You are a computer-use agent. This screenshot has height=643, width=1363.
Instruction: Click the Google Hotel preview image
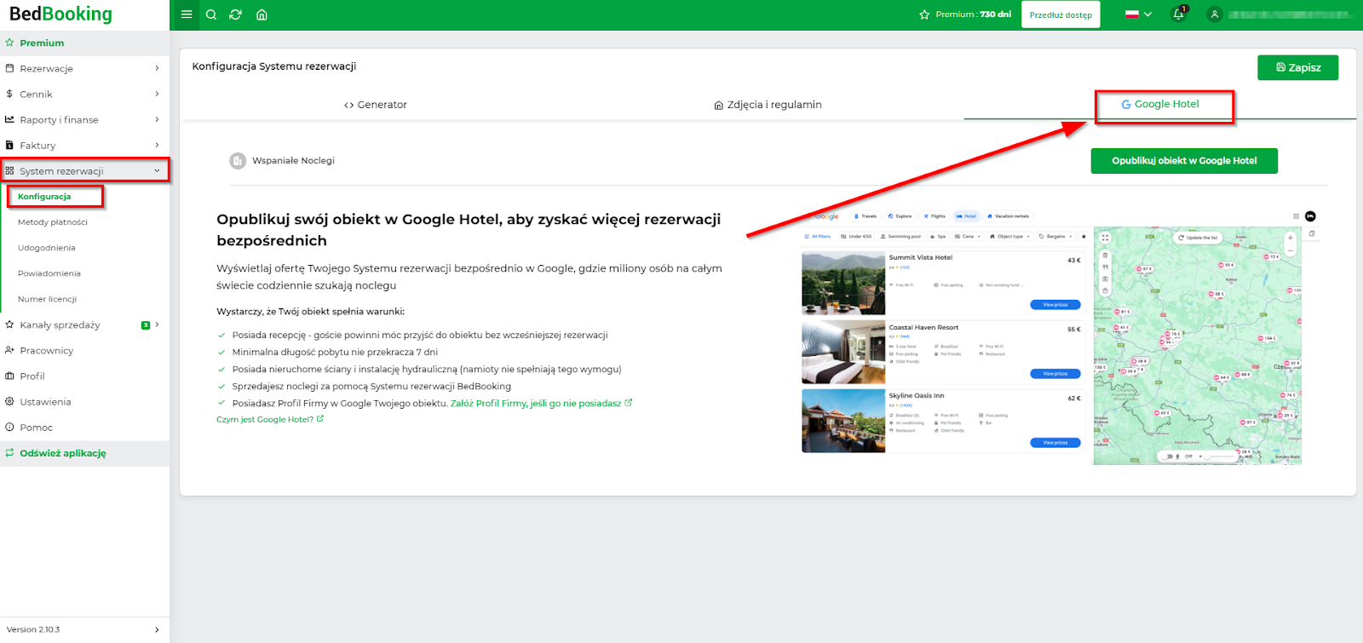[x=1059, y=336]
